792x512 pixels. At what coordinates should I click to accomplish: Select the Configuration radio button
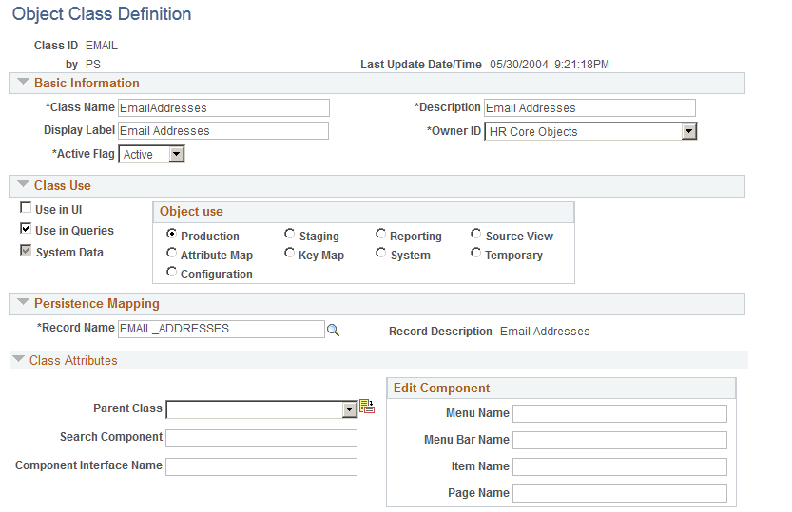click(172, 272)
